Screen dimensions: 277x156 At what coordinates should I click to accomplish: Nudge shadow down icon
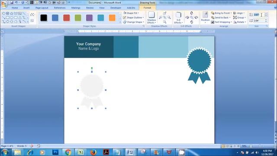(x=164, y=22)
